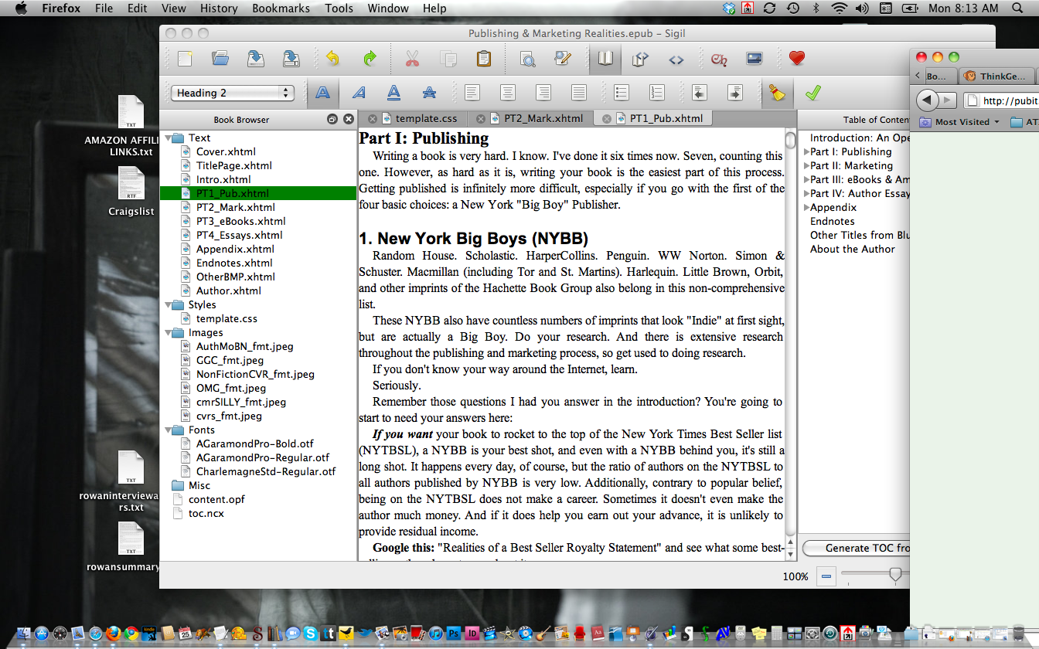Toggle bold formatting
This screenshot has width=1039, height=649.
click(x=323, y=93)
